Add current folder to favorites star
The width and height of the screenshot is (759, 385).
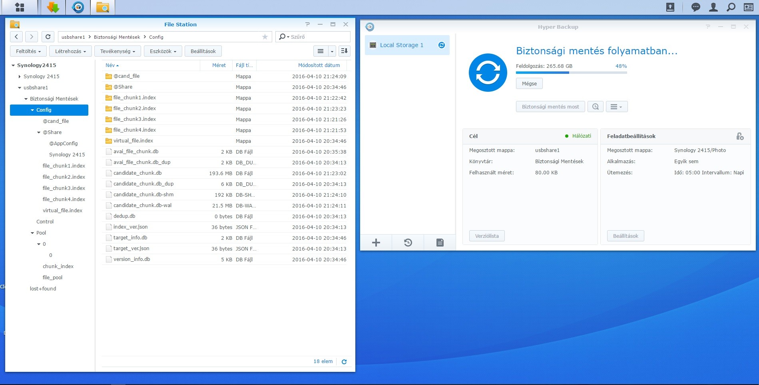(265, 37)
